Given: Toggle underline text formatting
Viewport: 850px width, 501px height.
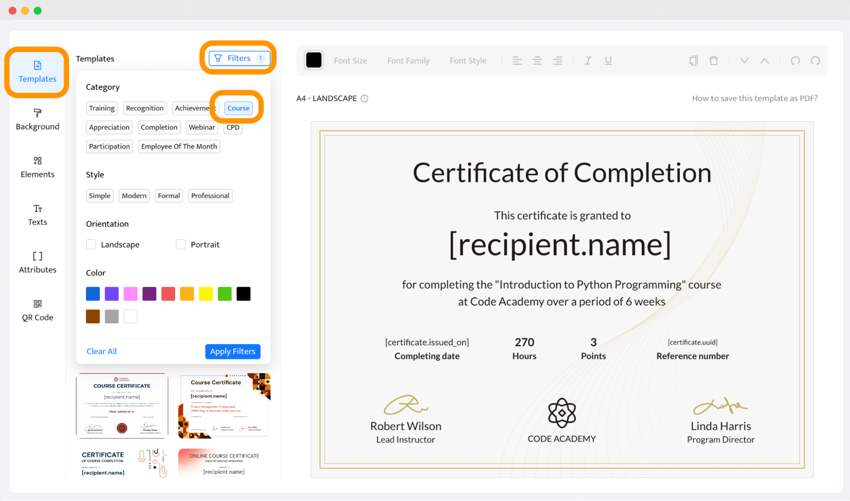Looking at the screenshot, I should 608,61.
